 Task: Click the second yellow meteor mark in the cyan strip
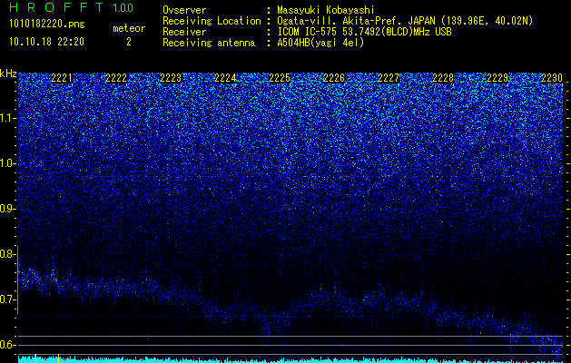pos(58,358)
